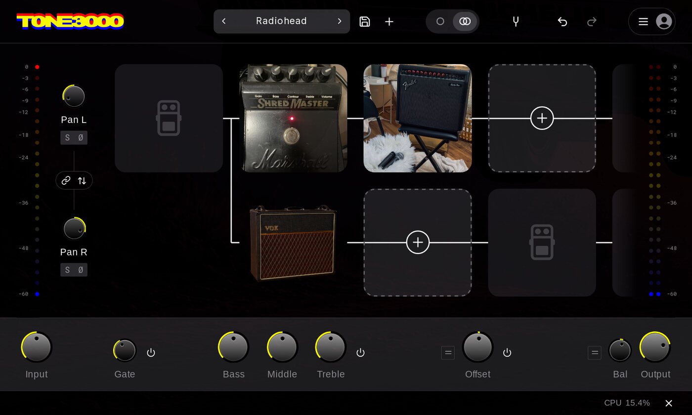Toggle the Gate power button
This screenshot has width=692, height=415.
151,352
